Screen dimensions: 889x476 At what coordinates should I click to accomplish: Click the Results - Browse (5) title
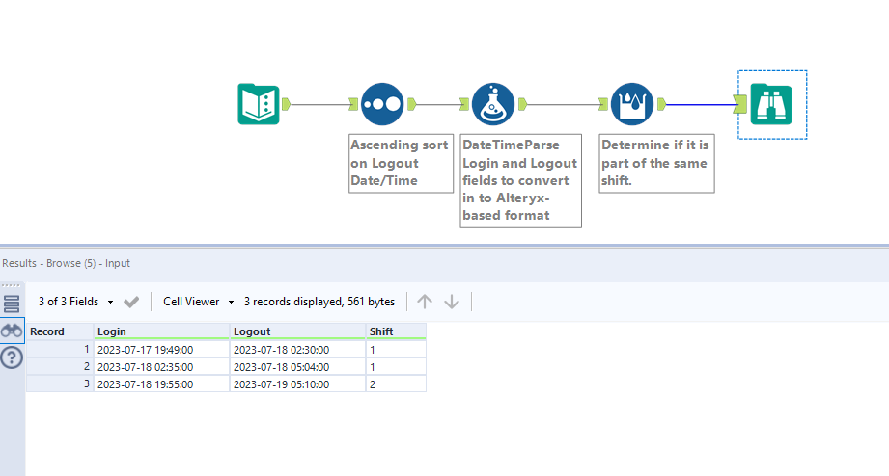67,263
